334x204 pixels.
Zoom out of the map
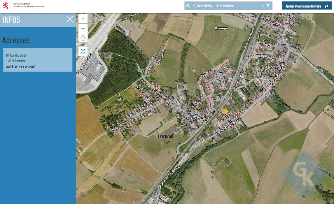[83, 28]
